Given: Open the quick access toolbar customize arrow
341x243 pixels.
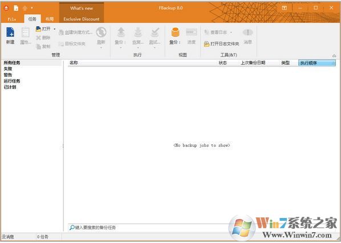Looking at the screenshot, I should coord(32,8).
